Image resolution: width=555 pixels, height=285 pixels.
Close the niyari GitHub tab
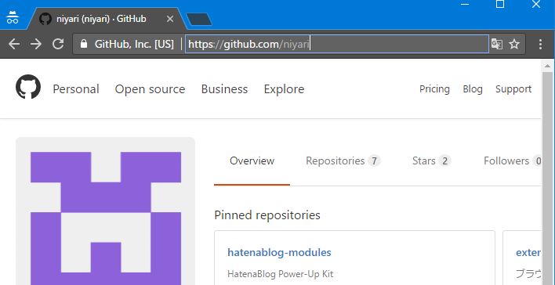pos(170,19)
